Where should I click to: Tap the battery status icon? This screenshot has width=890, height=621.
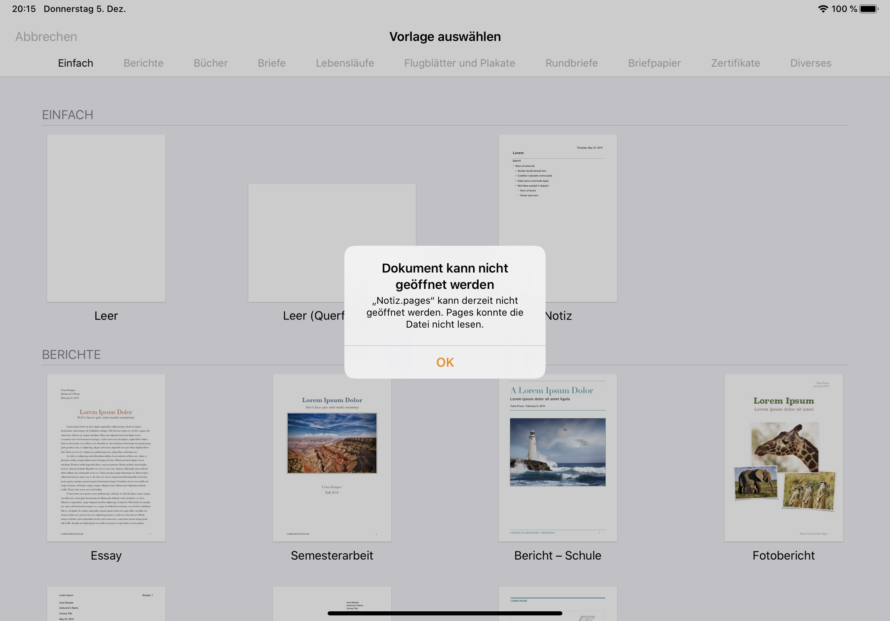(x=869, y=9)
